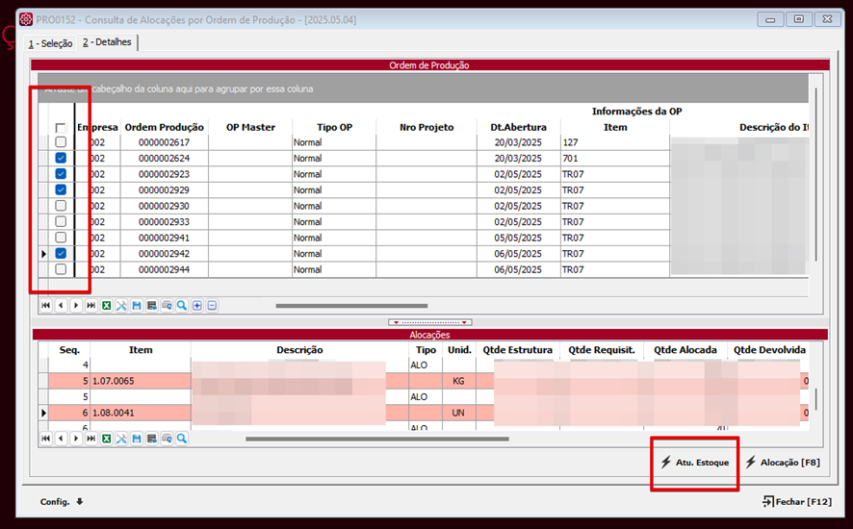
Task: Click the Ordem de Produção horizontal scrollbar
Action: pyautogui.click(x=351, y=306)
